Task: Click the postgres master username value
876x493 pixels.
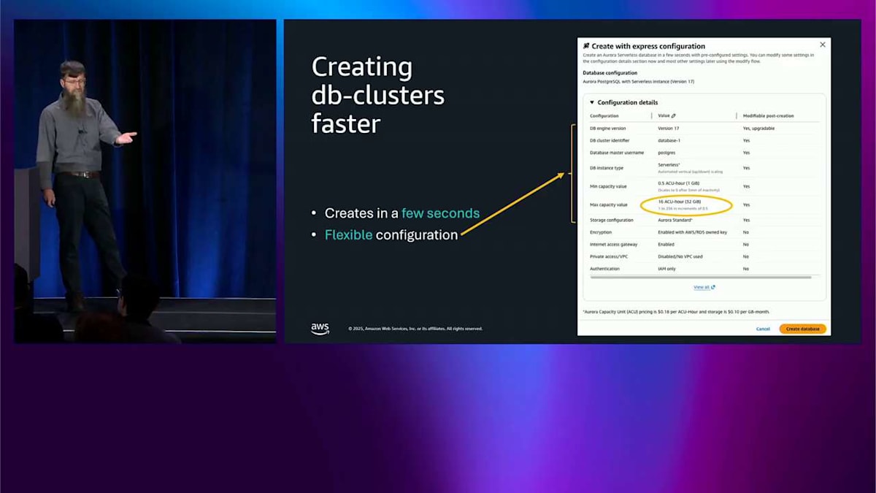Action: click(x=667, y=153)
